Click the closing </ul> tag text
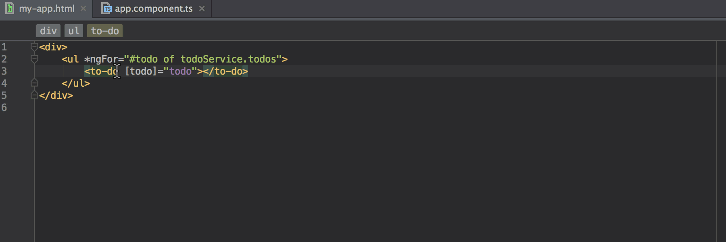726x242 pixels. 76,83
